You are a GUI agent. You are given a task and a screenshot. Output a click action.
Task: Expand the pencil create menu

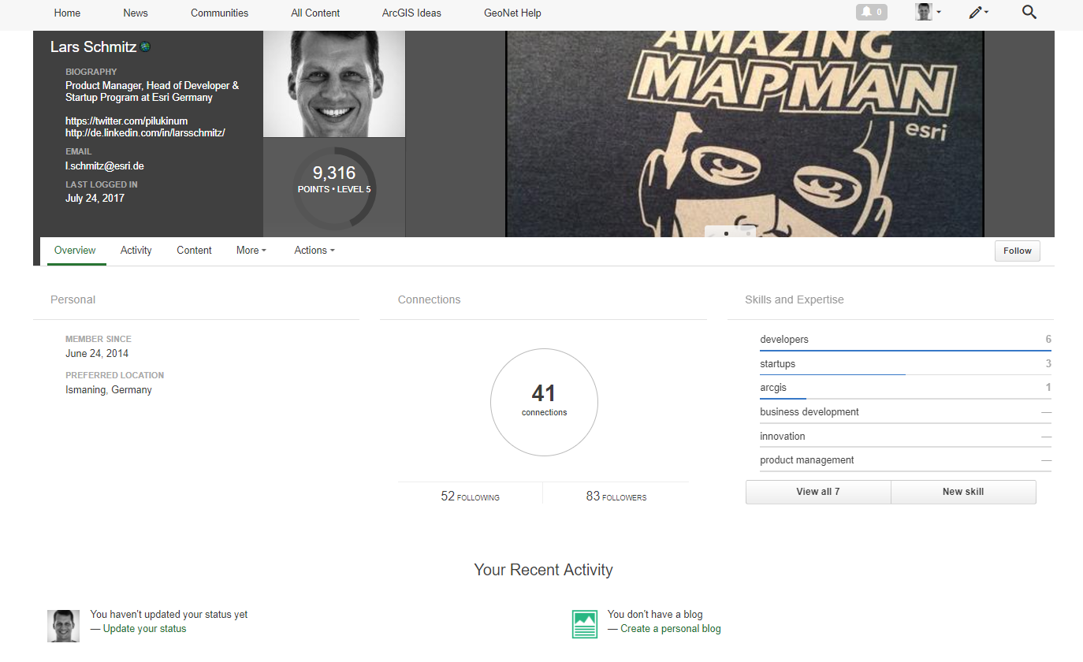pos(978,12)
